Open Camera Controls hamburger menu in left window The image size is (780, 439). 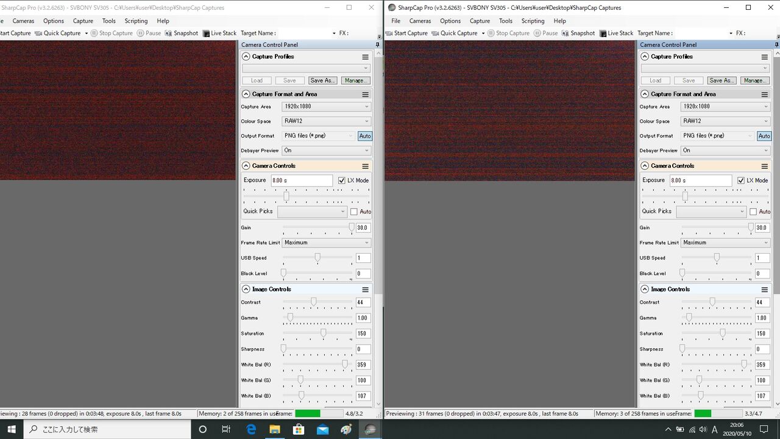click(x=366, y=166)
